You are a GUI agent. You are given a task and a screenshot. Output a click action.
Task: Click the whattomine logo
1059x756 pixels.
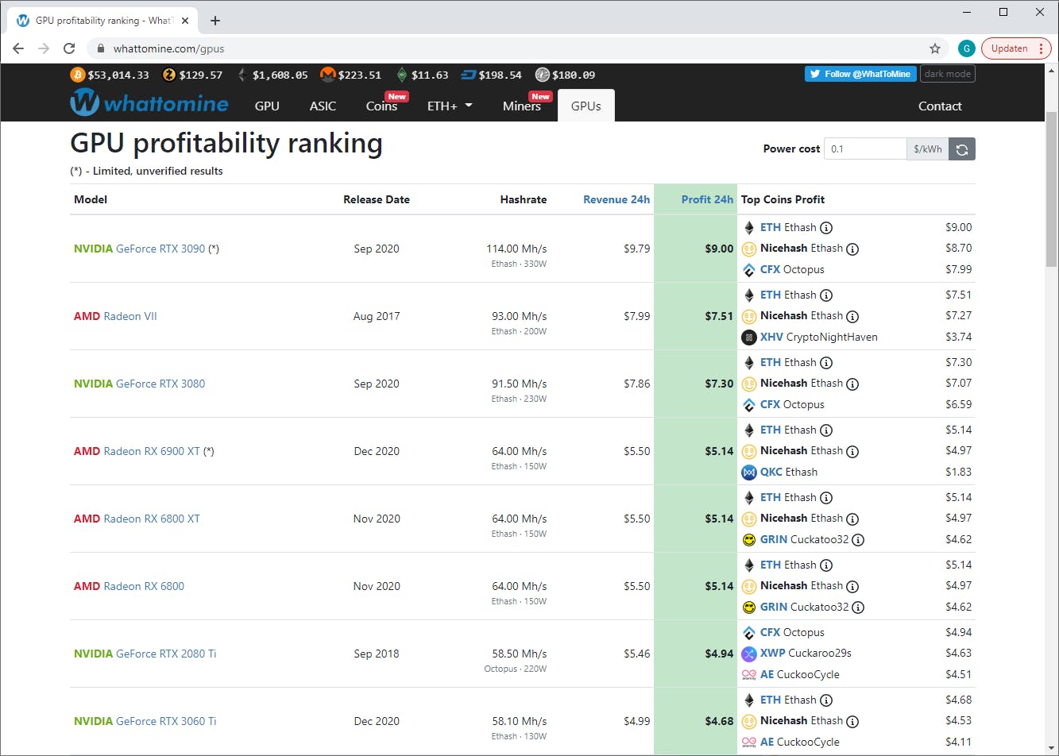[x=149, y=103]
